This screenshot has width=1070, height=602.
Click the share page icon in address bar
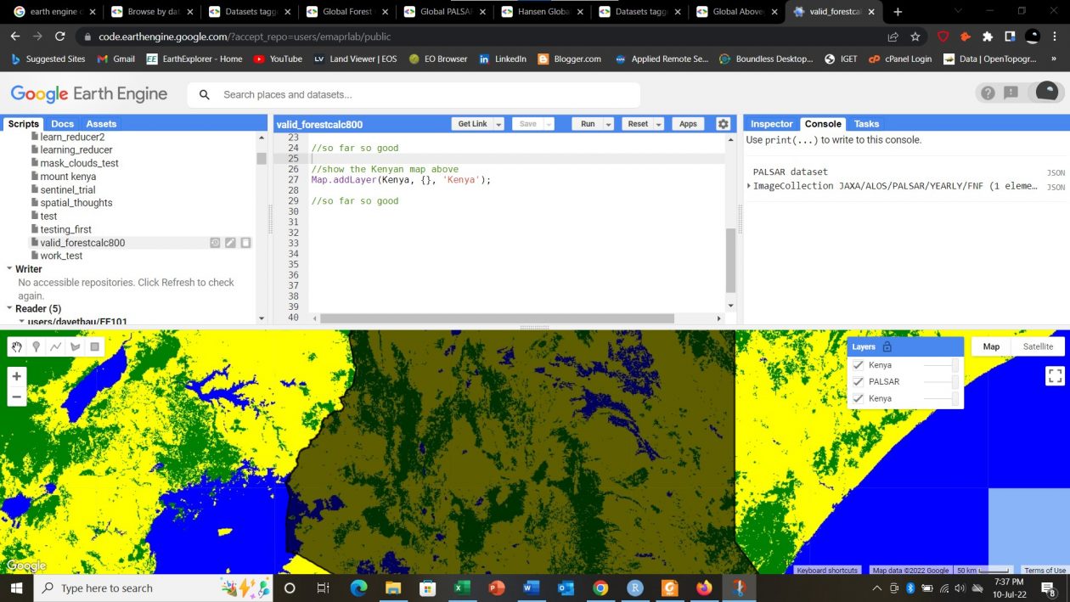pyautogui.click(x=893, y=37)
